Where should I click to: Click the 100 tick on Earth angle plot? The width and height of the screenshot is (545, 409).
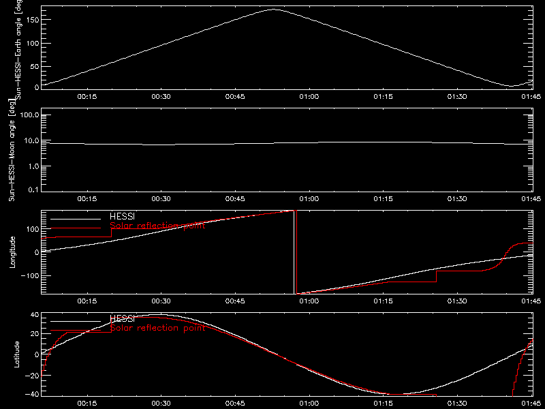33,44
